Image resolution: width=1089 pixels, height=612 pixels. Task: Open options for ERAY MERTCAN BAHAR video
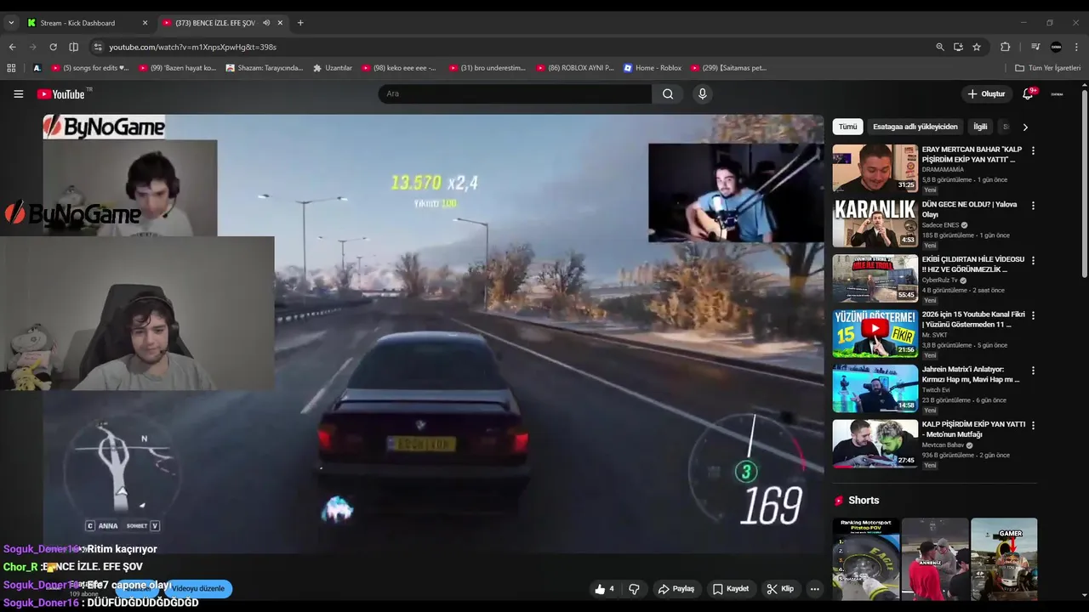pyautogui.click(x=1033, y=150)
